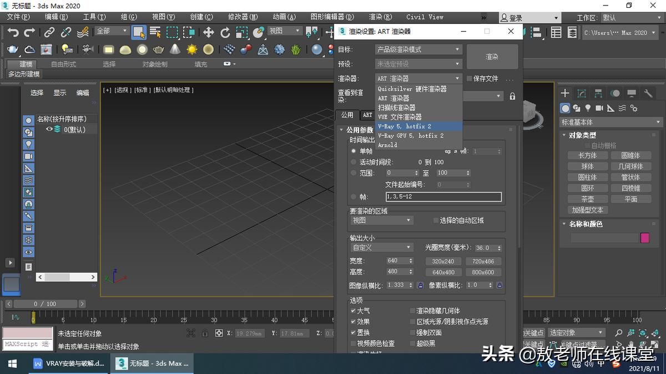
Task: Click the pink object color swatch
Action: (x=644, y=237)
